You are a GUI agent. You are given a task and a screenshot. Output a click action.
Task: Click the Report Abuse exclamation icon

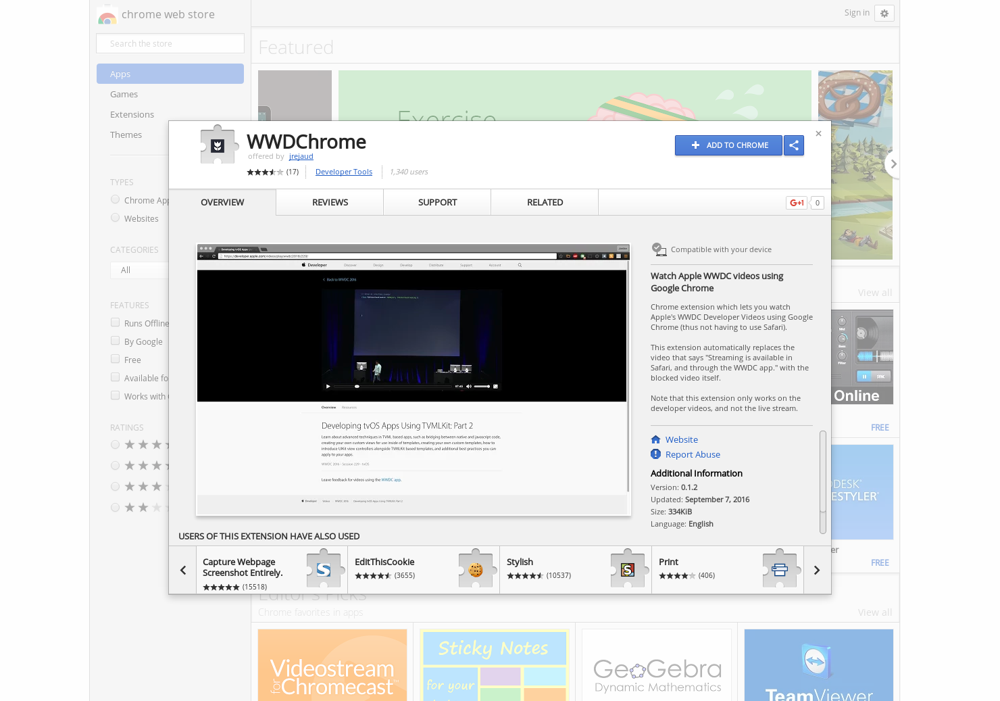point(655,454)
